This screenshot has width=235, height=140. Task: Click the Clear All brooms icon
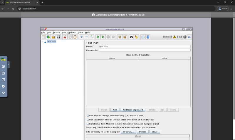(125, 37)
